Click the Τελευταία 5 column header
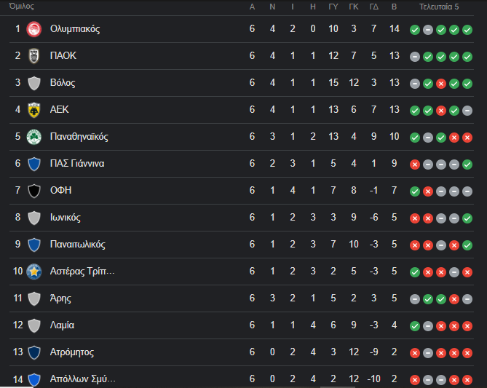This screenshot has height=388, width=487. pyautogui.click(x=439, y=7)
